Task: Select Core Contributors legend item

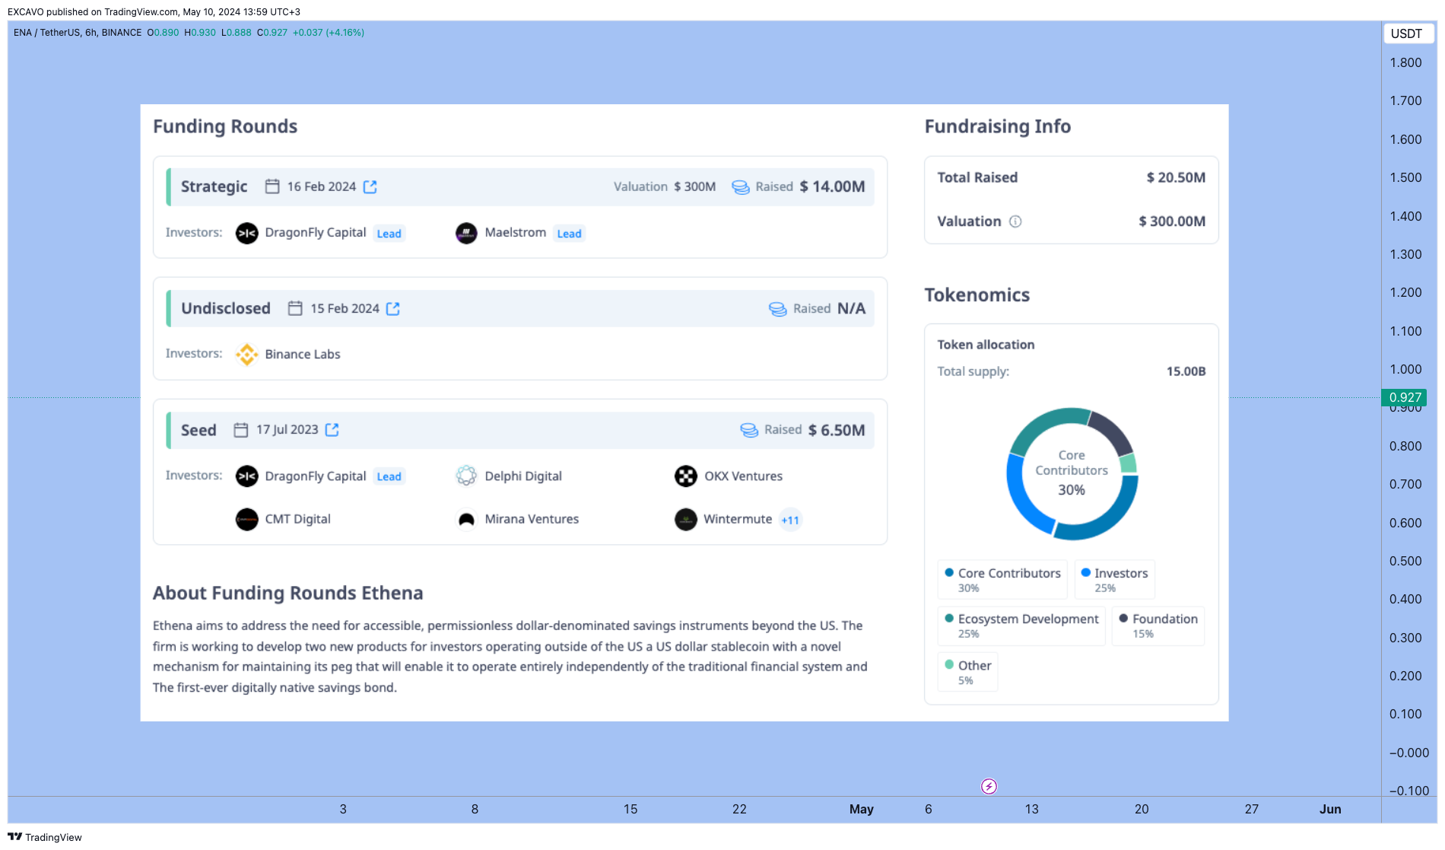Action: pos(1002,579)
